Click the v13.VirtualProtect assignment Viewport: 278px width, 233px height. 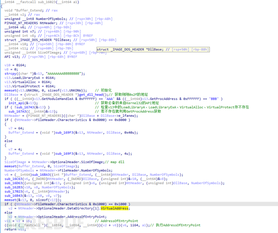[30, 86]
